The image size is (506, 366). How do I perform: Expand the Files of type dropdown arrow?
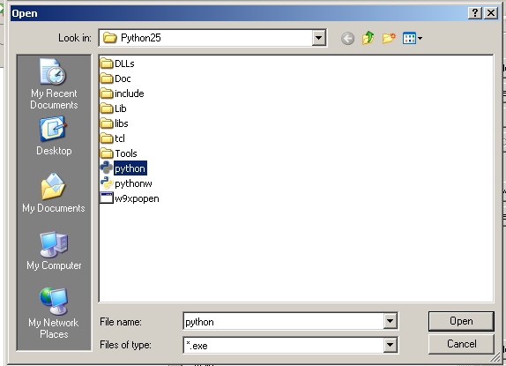[x=391, y=346]
